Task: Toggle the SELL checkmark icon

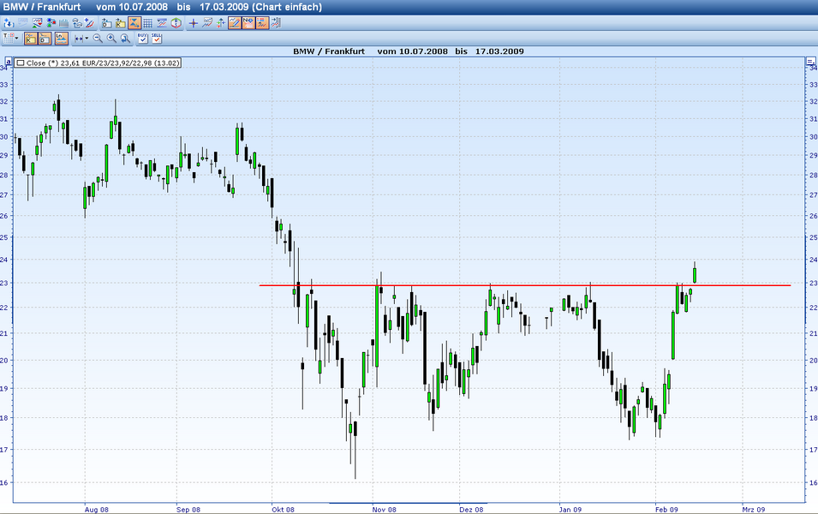Action: pyautogui.click(x=157, y=38)
